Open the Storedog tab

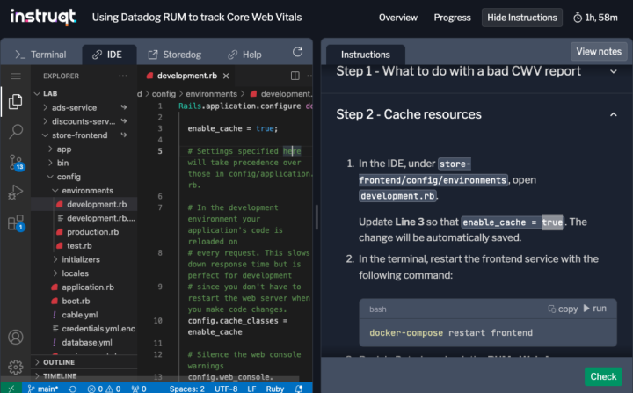tap(174, 55)
